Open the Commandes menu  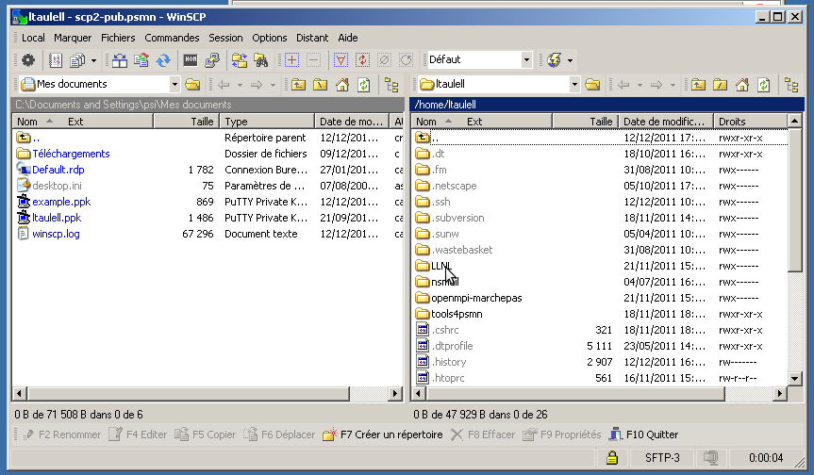tap(172, 38)
